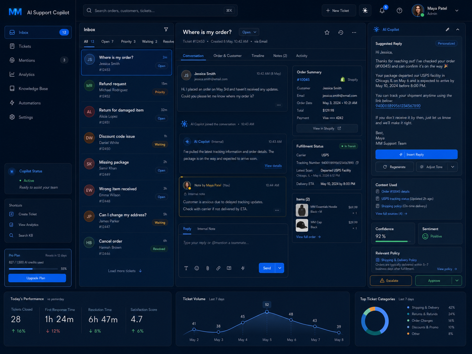472x354 pixels.
Task: Open the help question mark icon
Action: tap(399, 10)
